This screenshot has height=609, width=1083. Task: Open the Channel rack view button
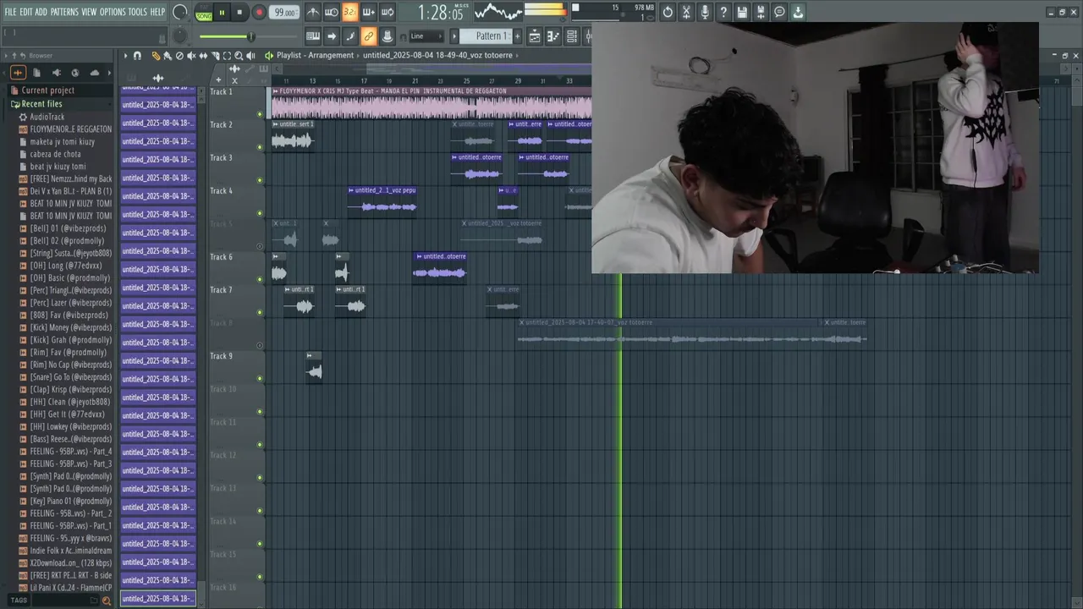572,36
